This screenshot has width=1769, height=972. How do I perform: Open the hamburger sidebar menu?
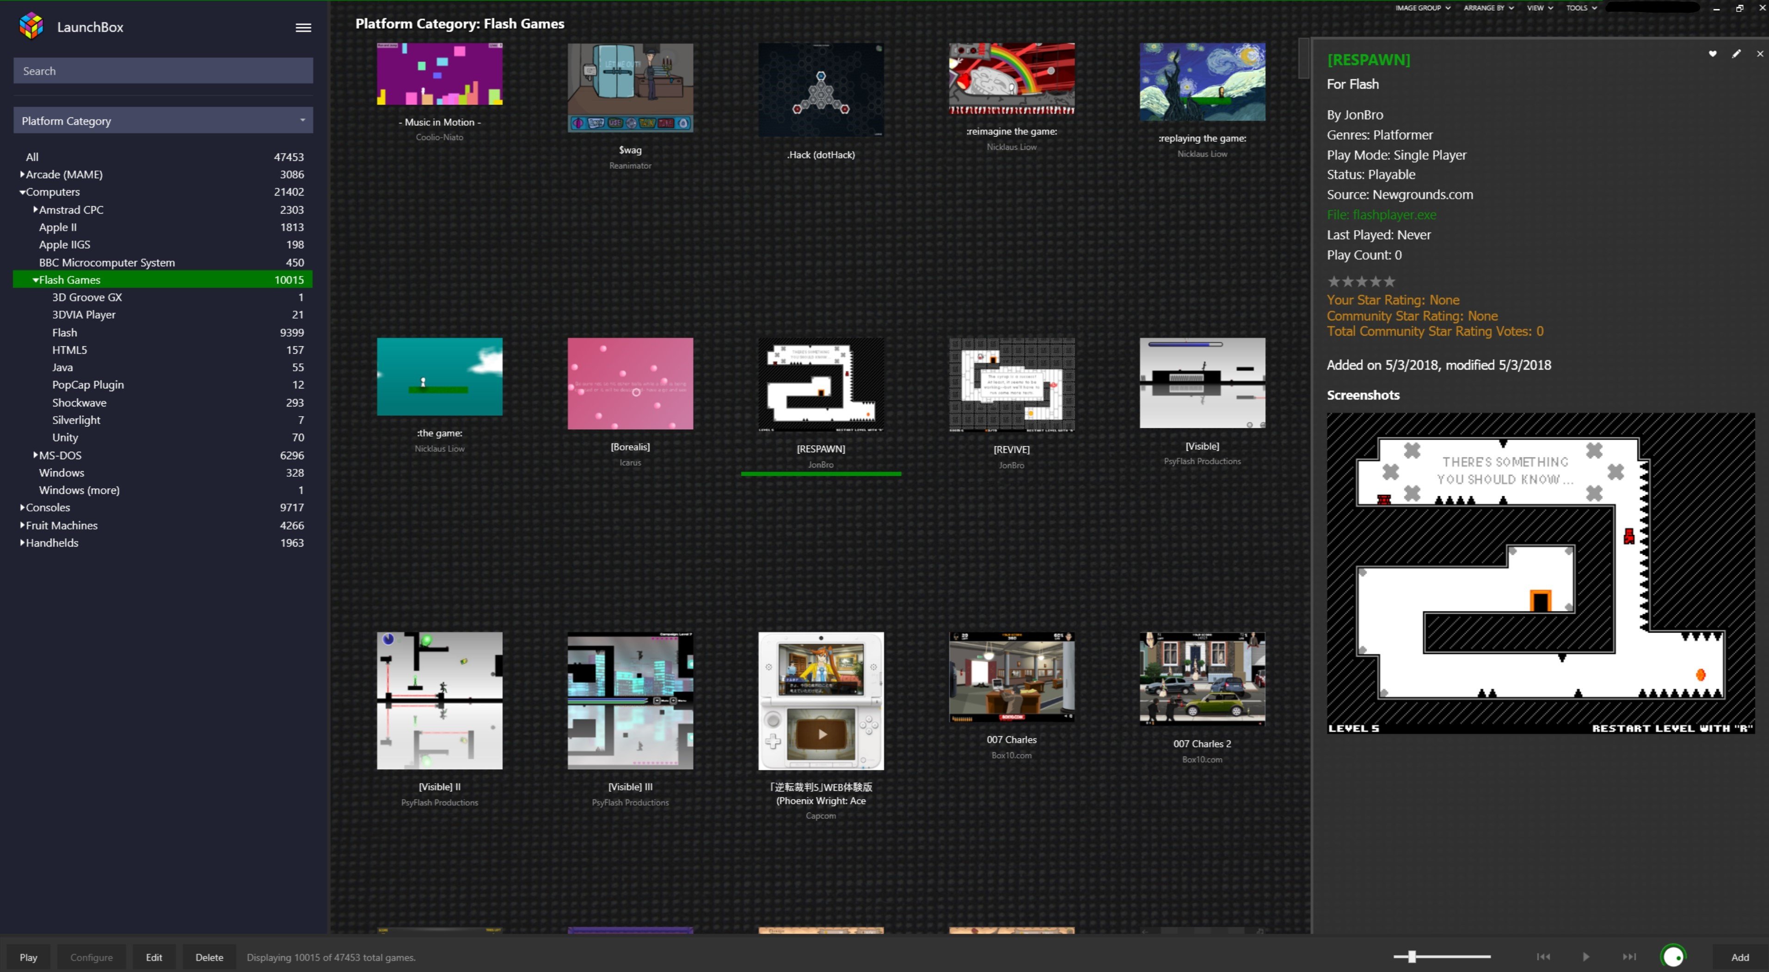click(x=303, y=27)
